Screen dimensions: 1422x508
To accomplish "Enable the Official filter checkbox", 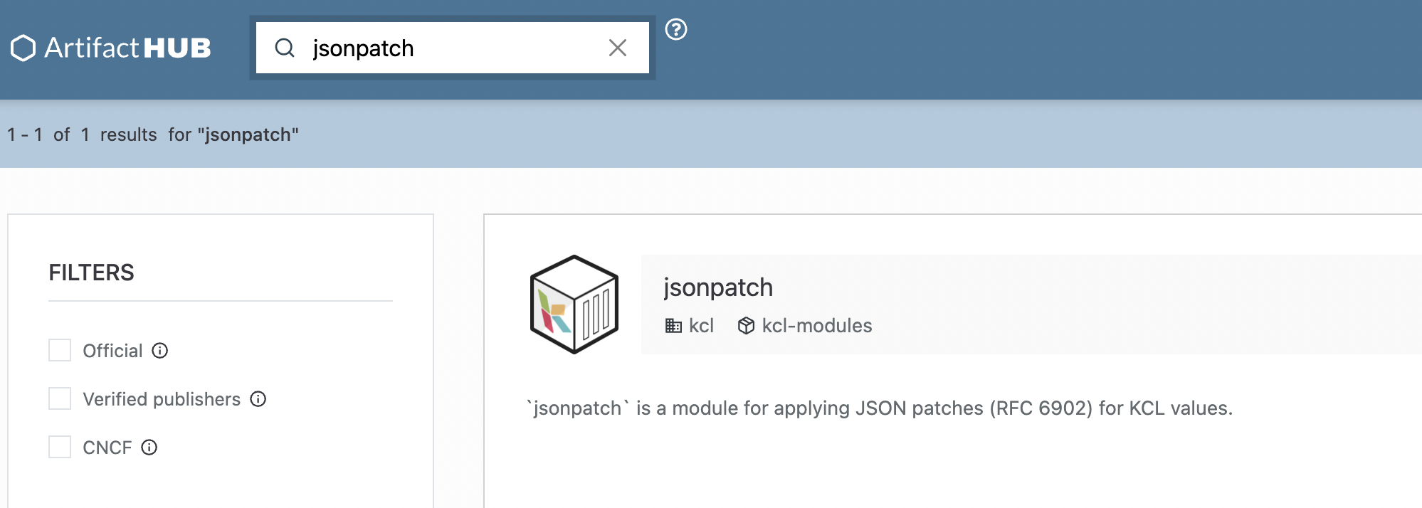I will point(60,350).
